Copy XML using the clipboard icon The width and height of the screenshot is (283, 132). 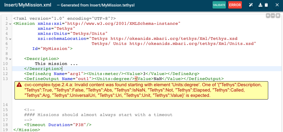(266, 5)
